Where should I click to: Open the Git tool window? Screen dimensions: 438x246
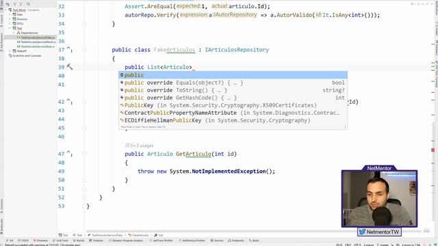tap(10, 240)
